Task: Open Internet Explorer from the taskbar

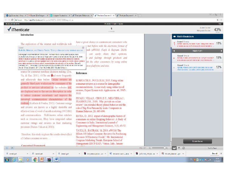Action: (x=14, y=160)
